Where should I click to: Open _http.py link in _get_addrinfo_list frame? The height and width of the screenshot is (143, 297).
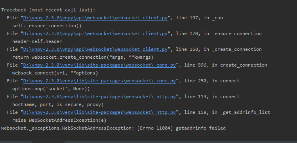99,113
